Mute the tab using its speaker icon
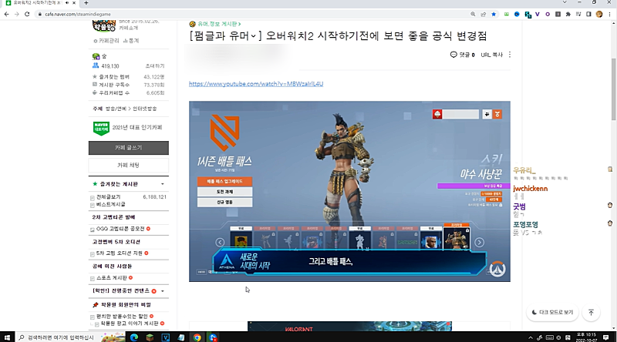 67,3
